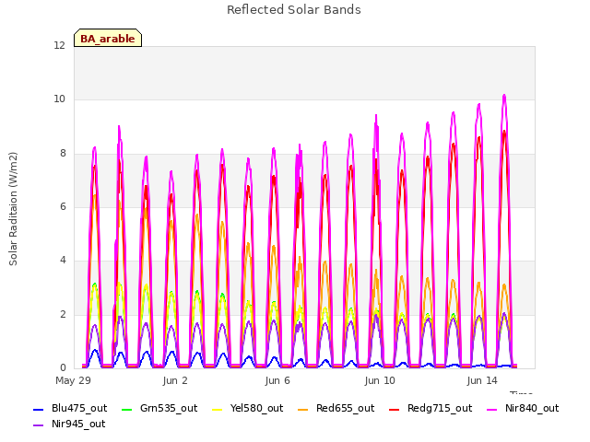Screen dimensions: 590x442
Task: Click the green Grn535_out legend color marker
Action: [x=127, y=409]
